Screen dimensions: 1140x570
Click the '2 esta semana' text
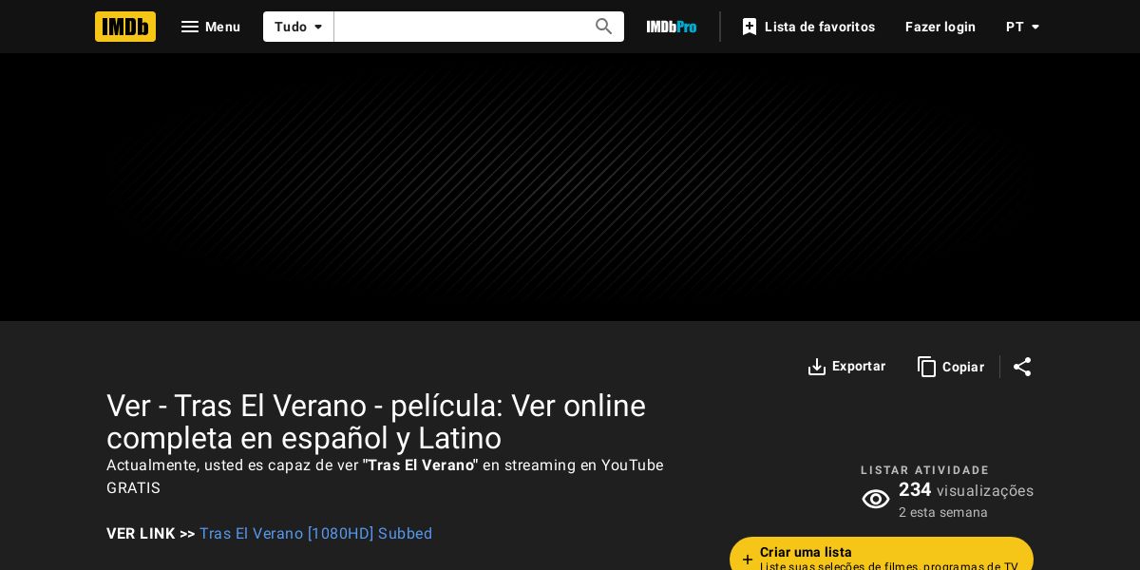pyautogui.click(x=943, y=513)
